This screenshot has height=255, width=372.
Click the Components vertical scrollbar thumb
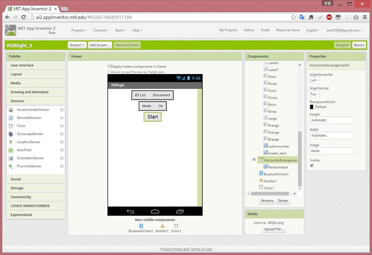point(300,159)
